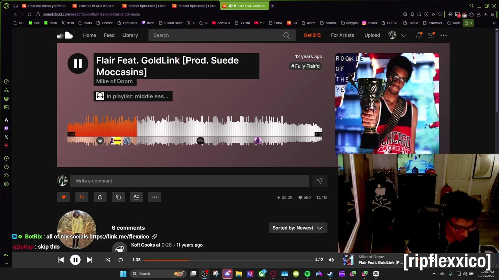The height and width of the screenshot is (280, 499).
Task: Switch to Hear the tracks you've liked tab
Action: (x=44, y=6)
